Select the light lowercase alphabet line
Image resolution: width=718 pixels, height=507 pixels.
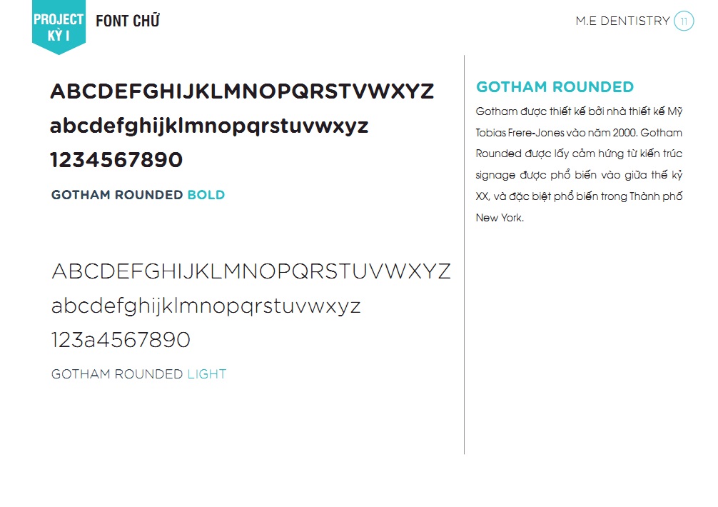[x=206, y=306]
